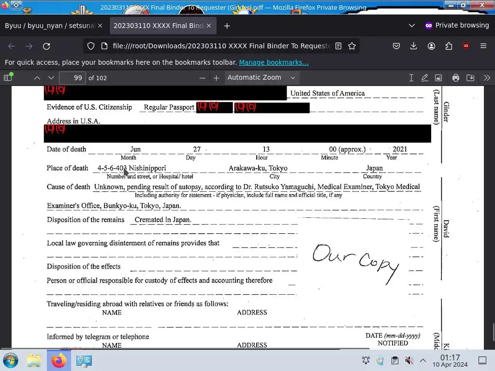Open the Start menu button
495x371 pixels.
[x=11, y=360]
